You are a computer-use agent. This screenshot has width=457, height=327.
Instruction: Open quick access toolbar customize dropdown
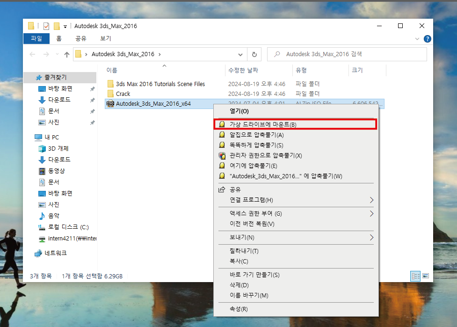point(65,27)
